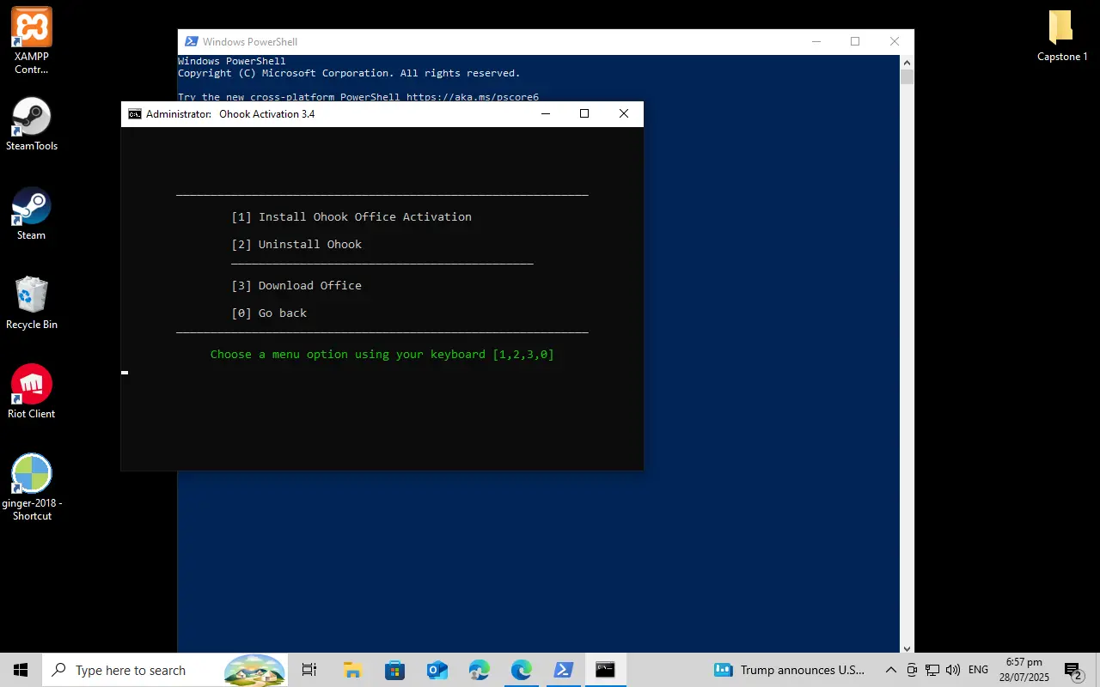Click the [3] Download Office option
The width and height of the screenshot is (1100, 687).
296,286
